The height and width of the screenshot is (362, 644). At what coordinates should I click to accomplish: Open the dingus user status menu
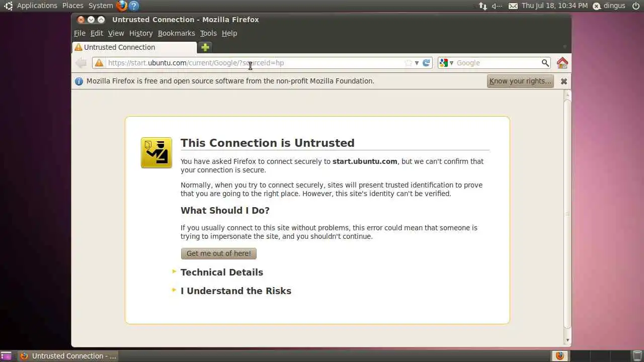coord(609,6)
